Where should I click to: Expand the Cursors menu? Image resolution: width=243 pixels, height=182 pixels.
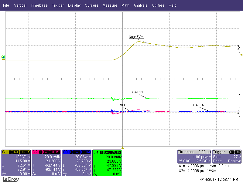[x=91, y=5]
